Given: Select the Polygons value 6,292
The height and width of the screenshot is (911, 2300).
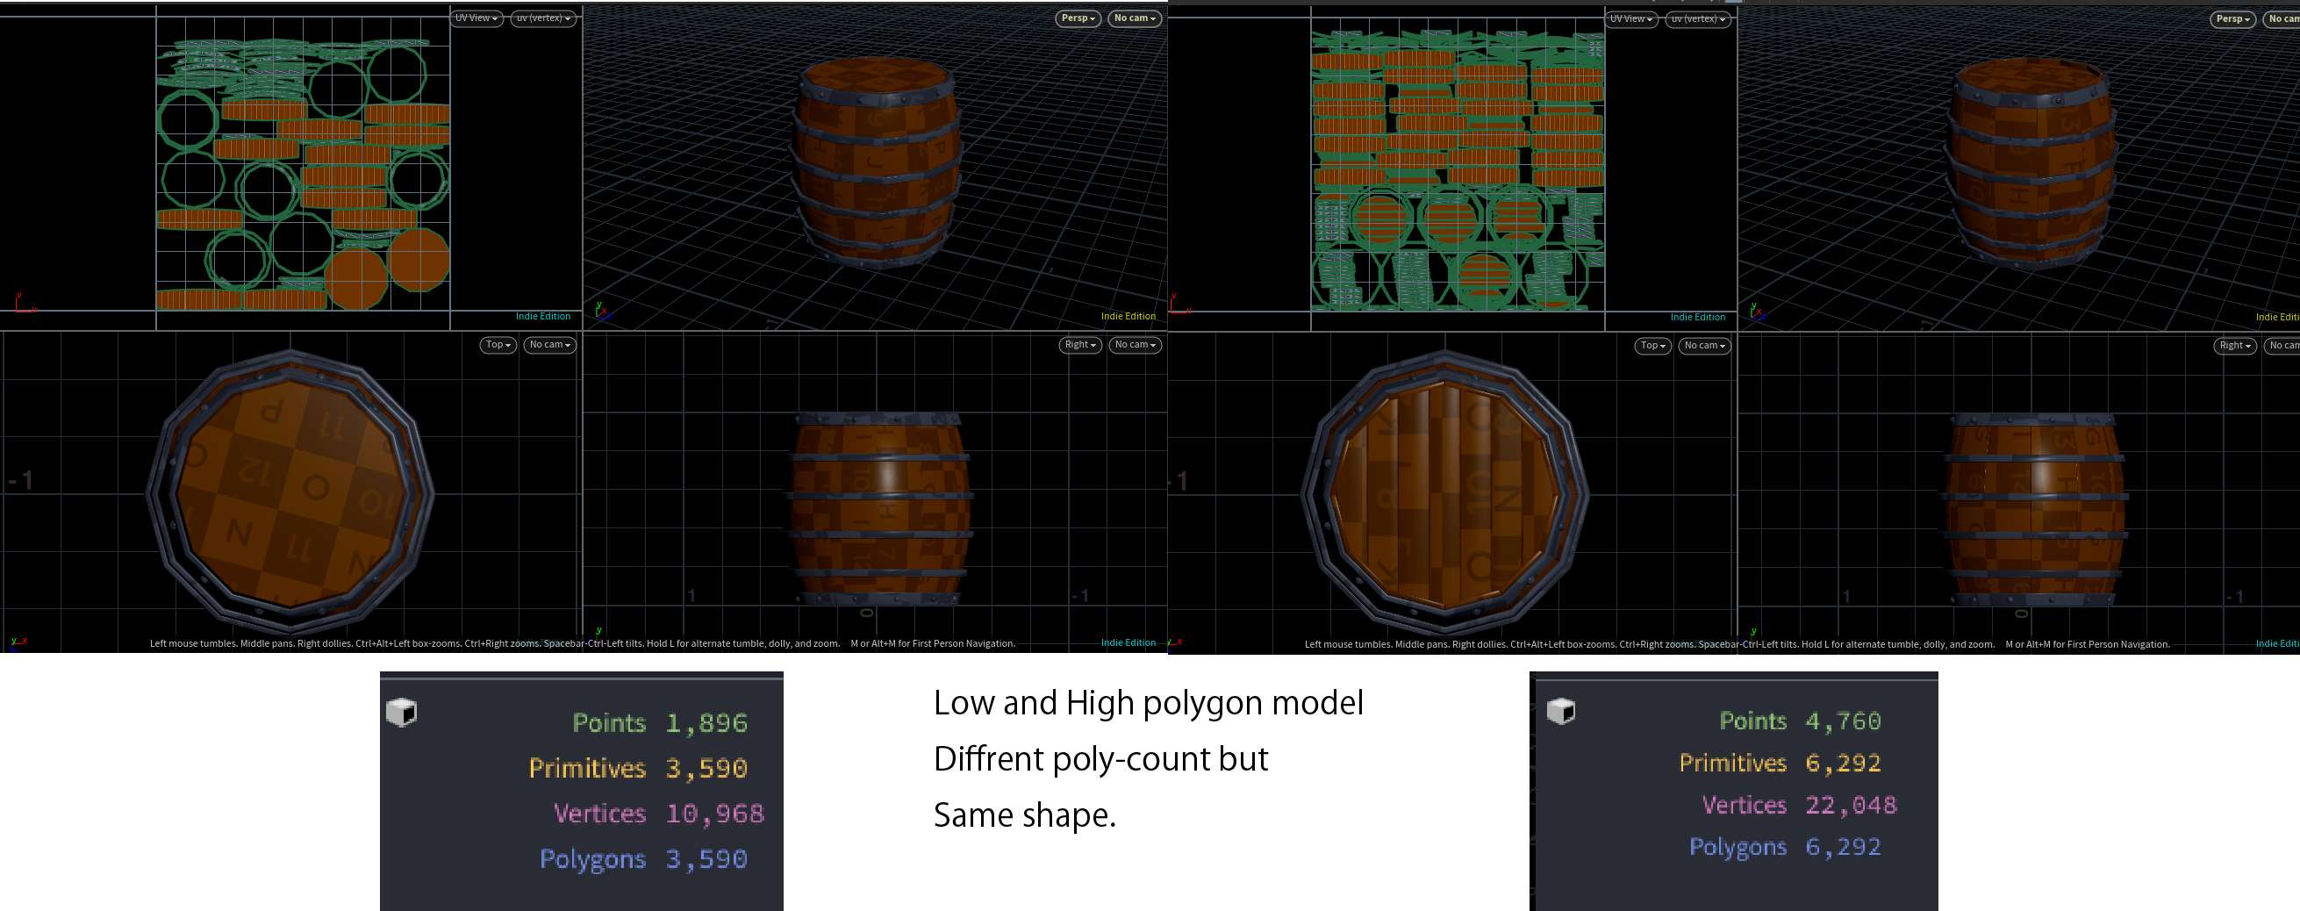Looking at the screenshot, I should pos(1843,847).
